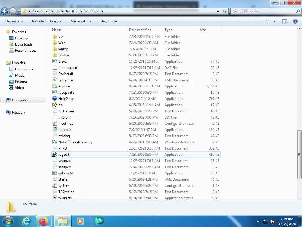Expand the arrow after Computer in breadcrumb
The height and width of the screenshot is (227, 302).
coord(52,12)
